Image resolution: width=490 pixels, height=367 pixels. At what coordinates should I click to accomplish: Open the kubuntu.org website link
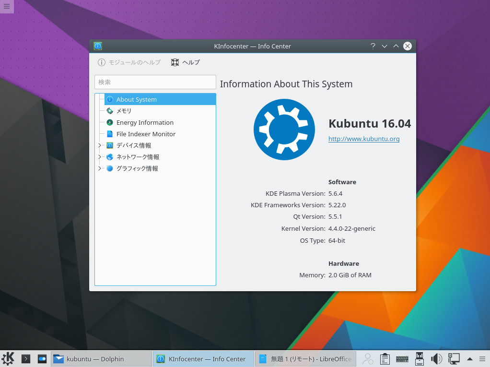364,139
